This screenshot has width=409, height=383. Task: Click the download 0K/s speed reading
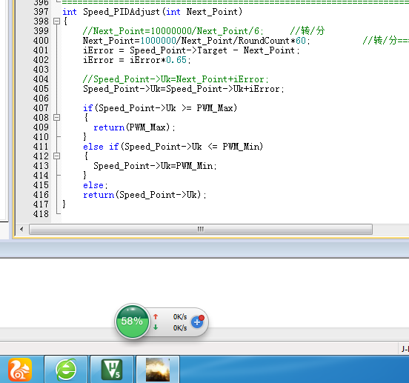(x=180, y=327)
